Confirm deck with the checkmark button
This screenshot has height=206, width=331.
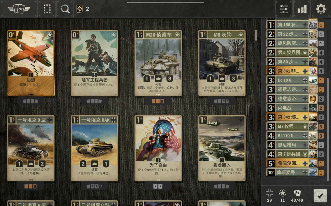pos(320,196)
